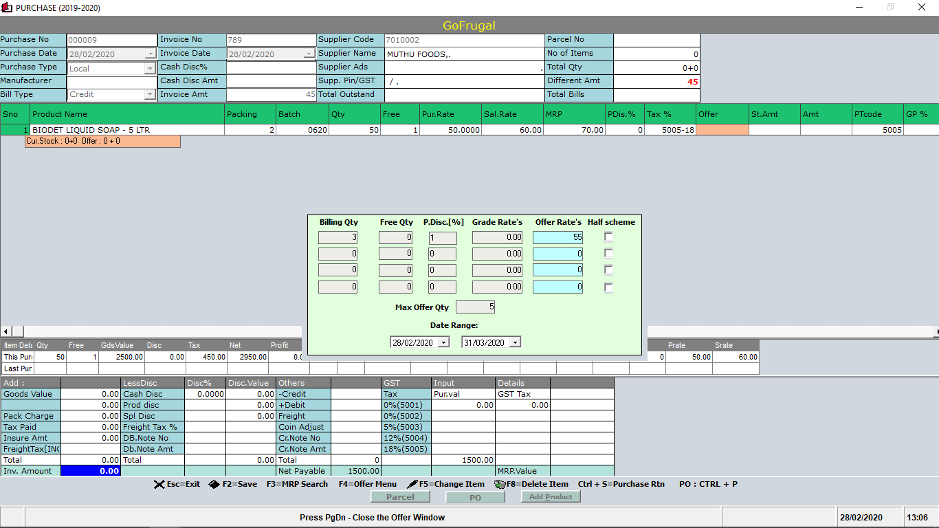Click the Ctrl + S=Purchase Rtn shortcut label
The image size is (939, 528).
click(x=621, y=484)
